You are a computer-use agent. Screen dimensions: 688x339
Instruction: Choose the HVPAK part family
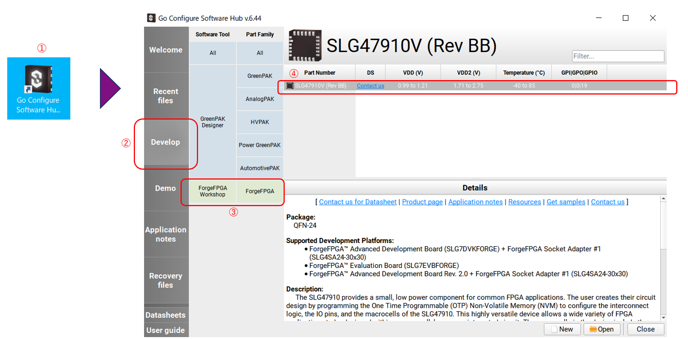point(260,122)
